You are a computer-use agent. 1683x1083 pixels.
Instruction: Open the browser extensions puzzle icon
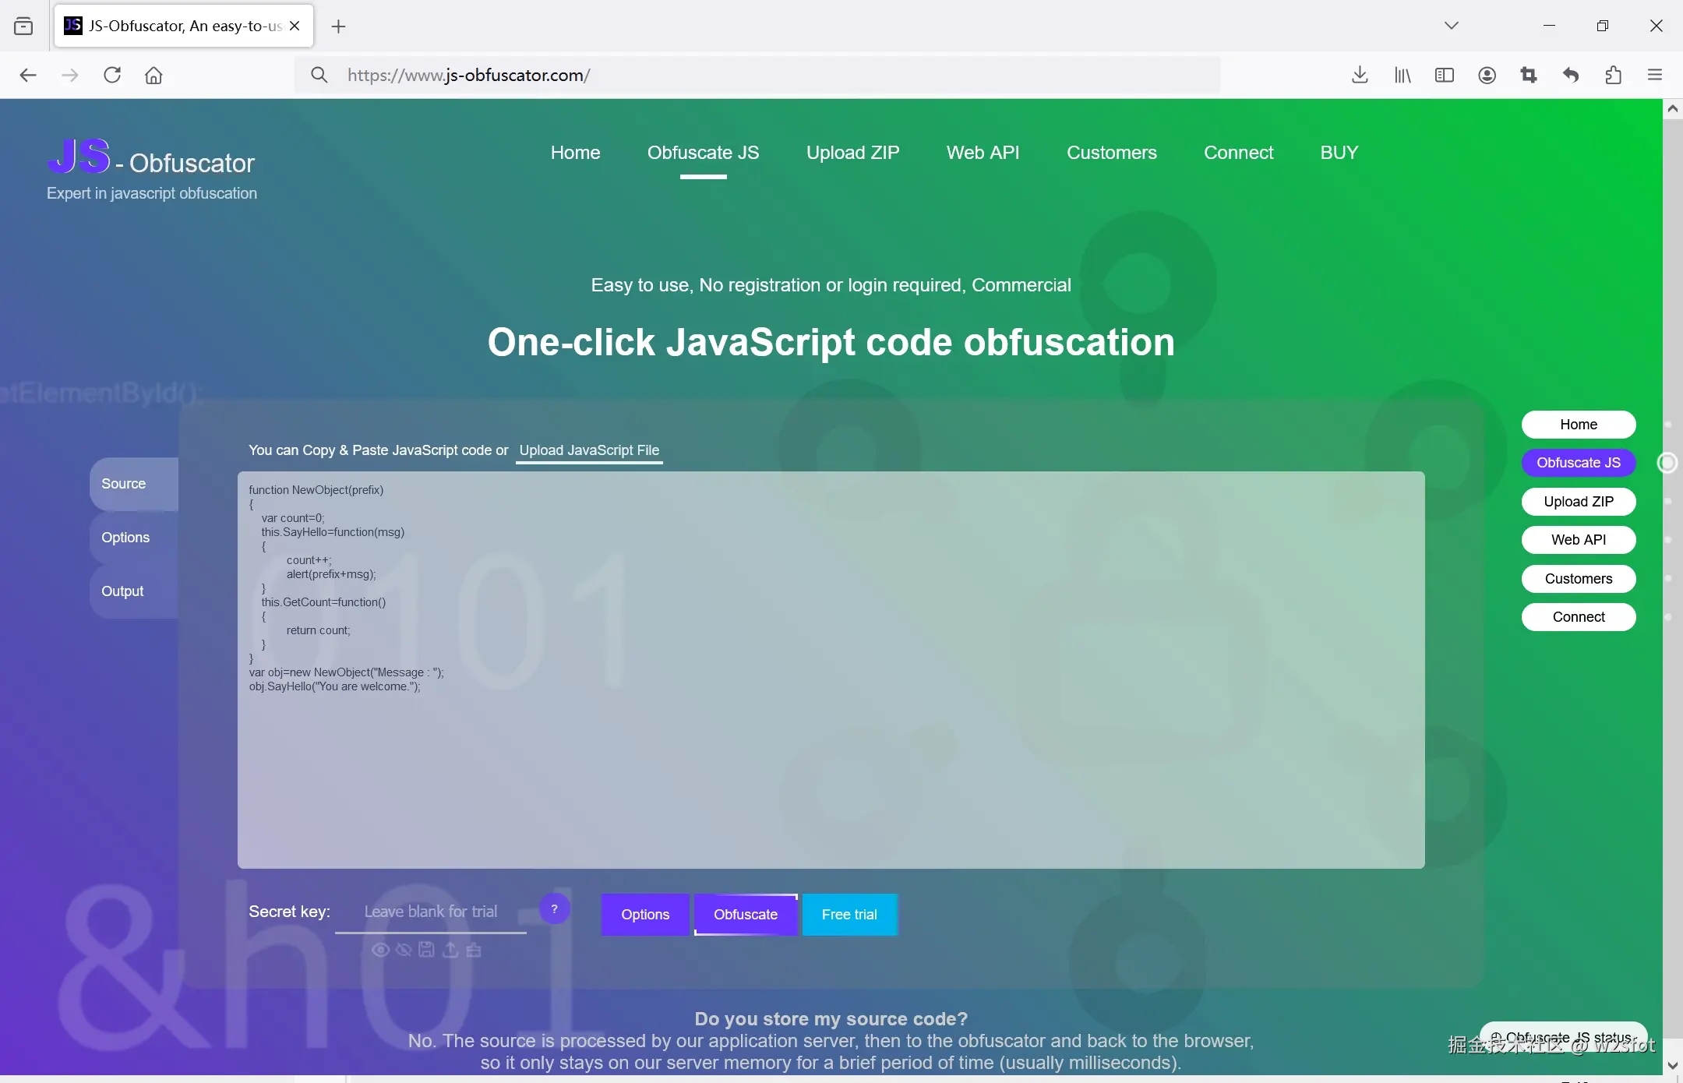(1613, 75)
